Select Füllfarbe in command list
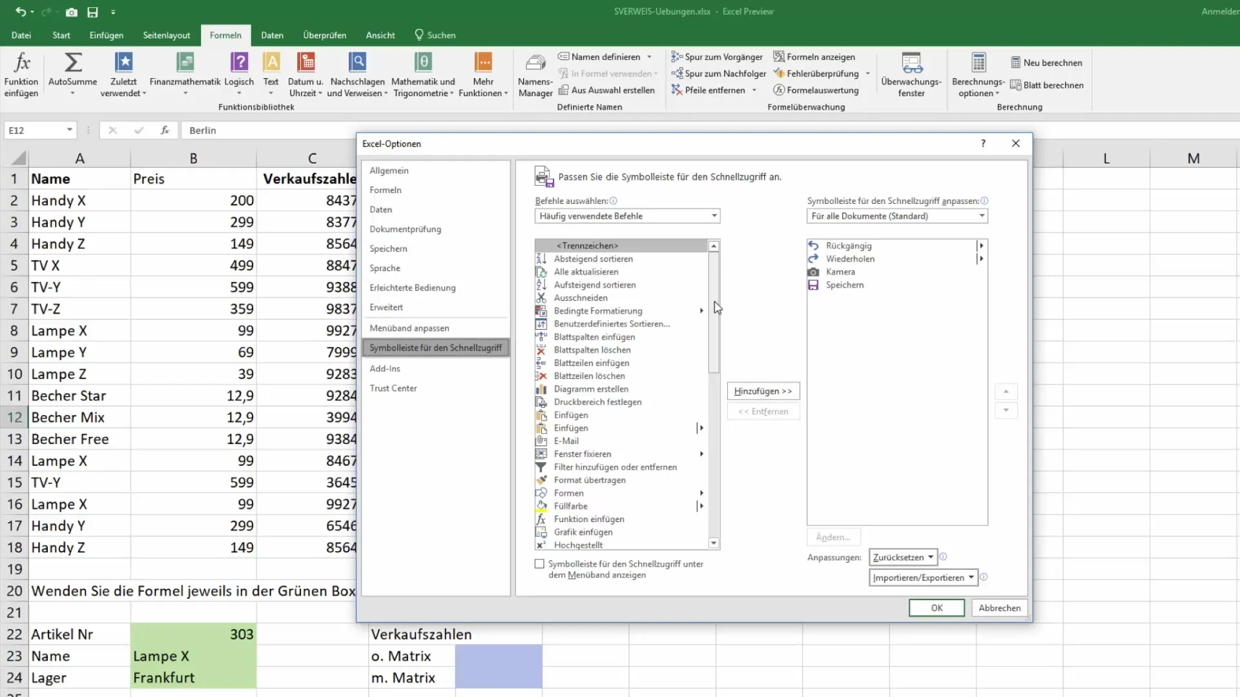 pyautogui.click(x=621, y=506)
